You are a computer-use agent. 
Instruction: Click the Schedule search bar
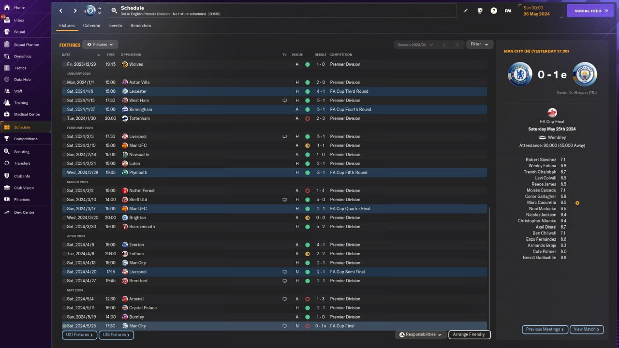[282, 11]
